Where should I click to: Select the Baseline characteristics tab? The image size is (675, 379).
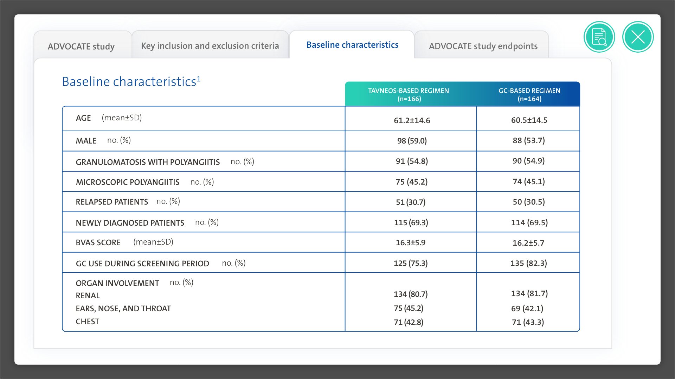click(352, 45)
